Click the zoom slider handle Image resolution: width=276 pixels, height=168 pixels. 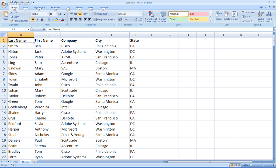pyautogui.click(x=263, y=165)
